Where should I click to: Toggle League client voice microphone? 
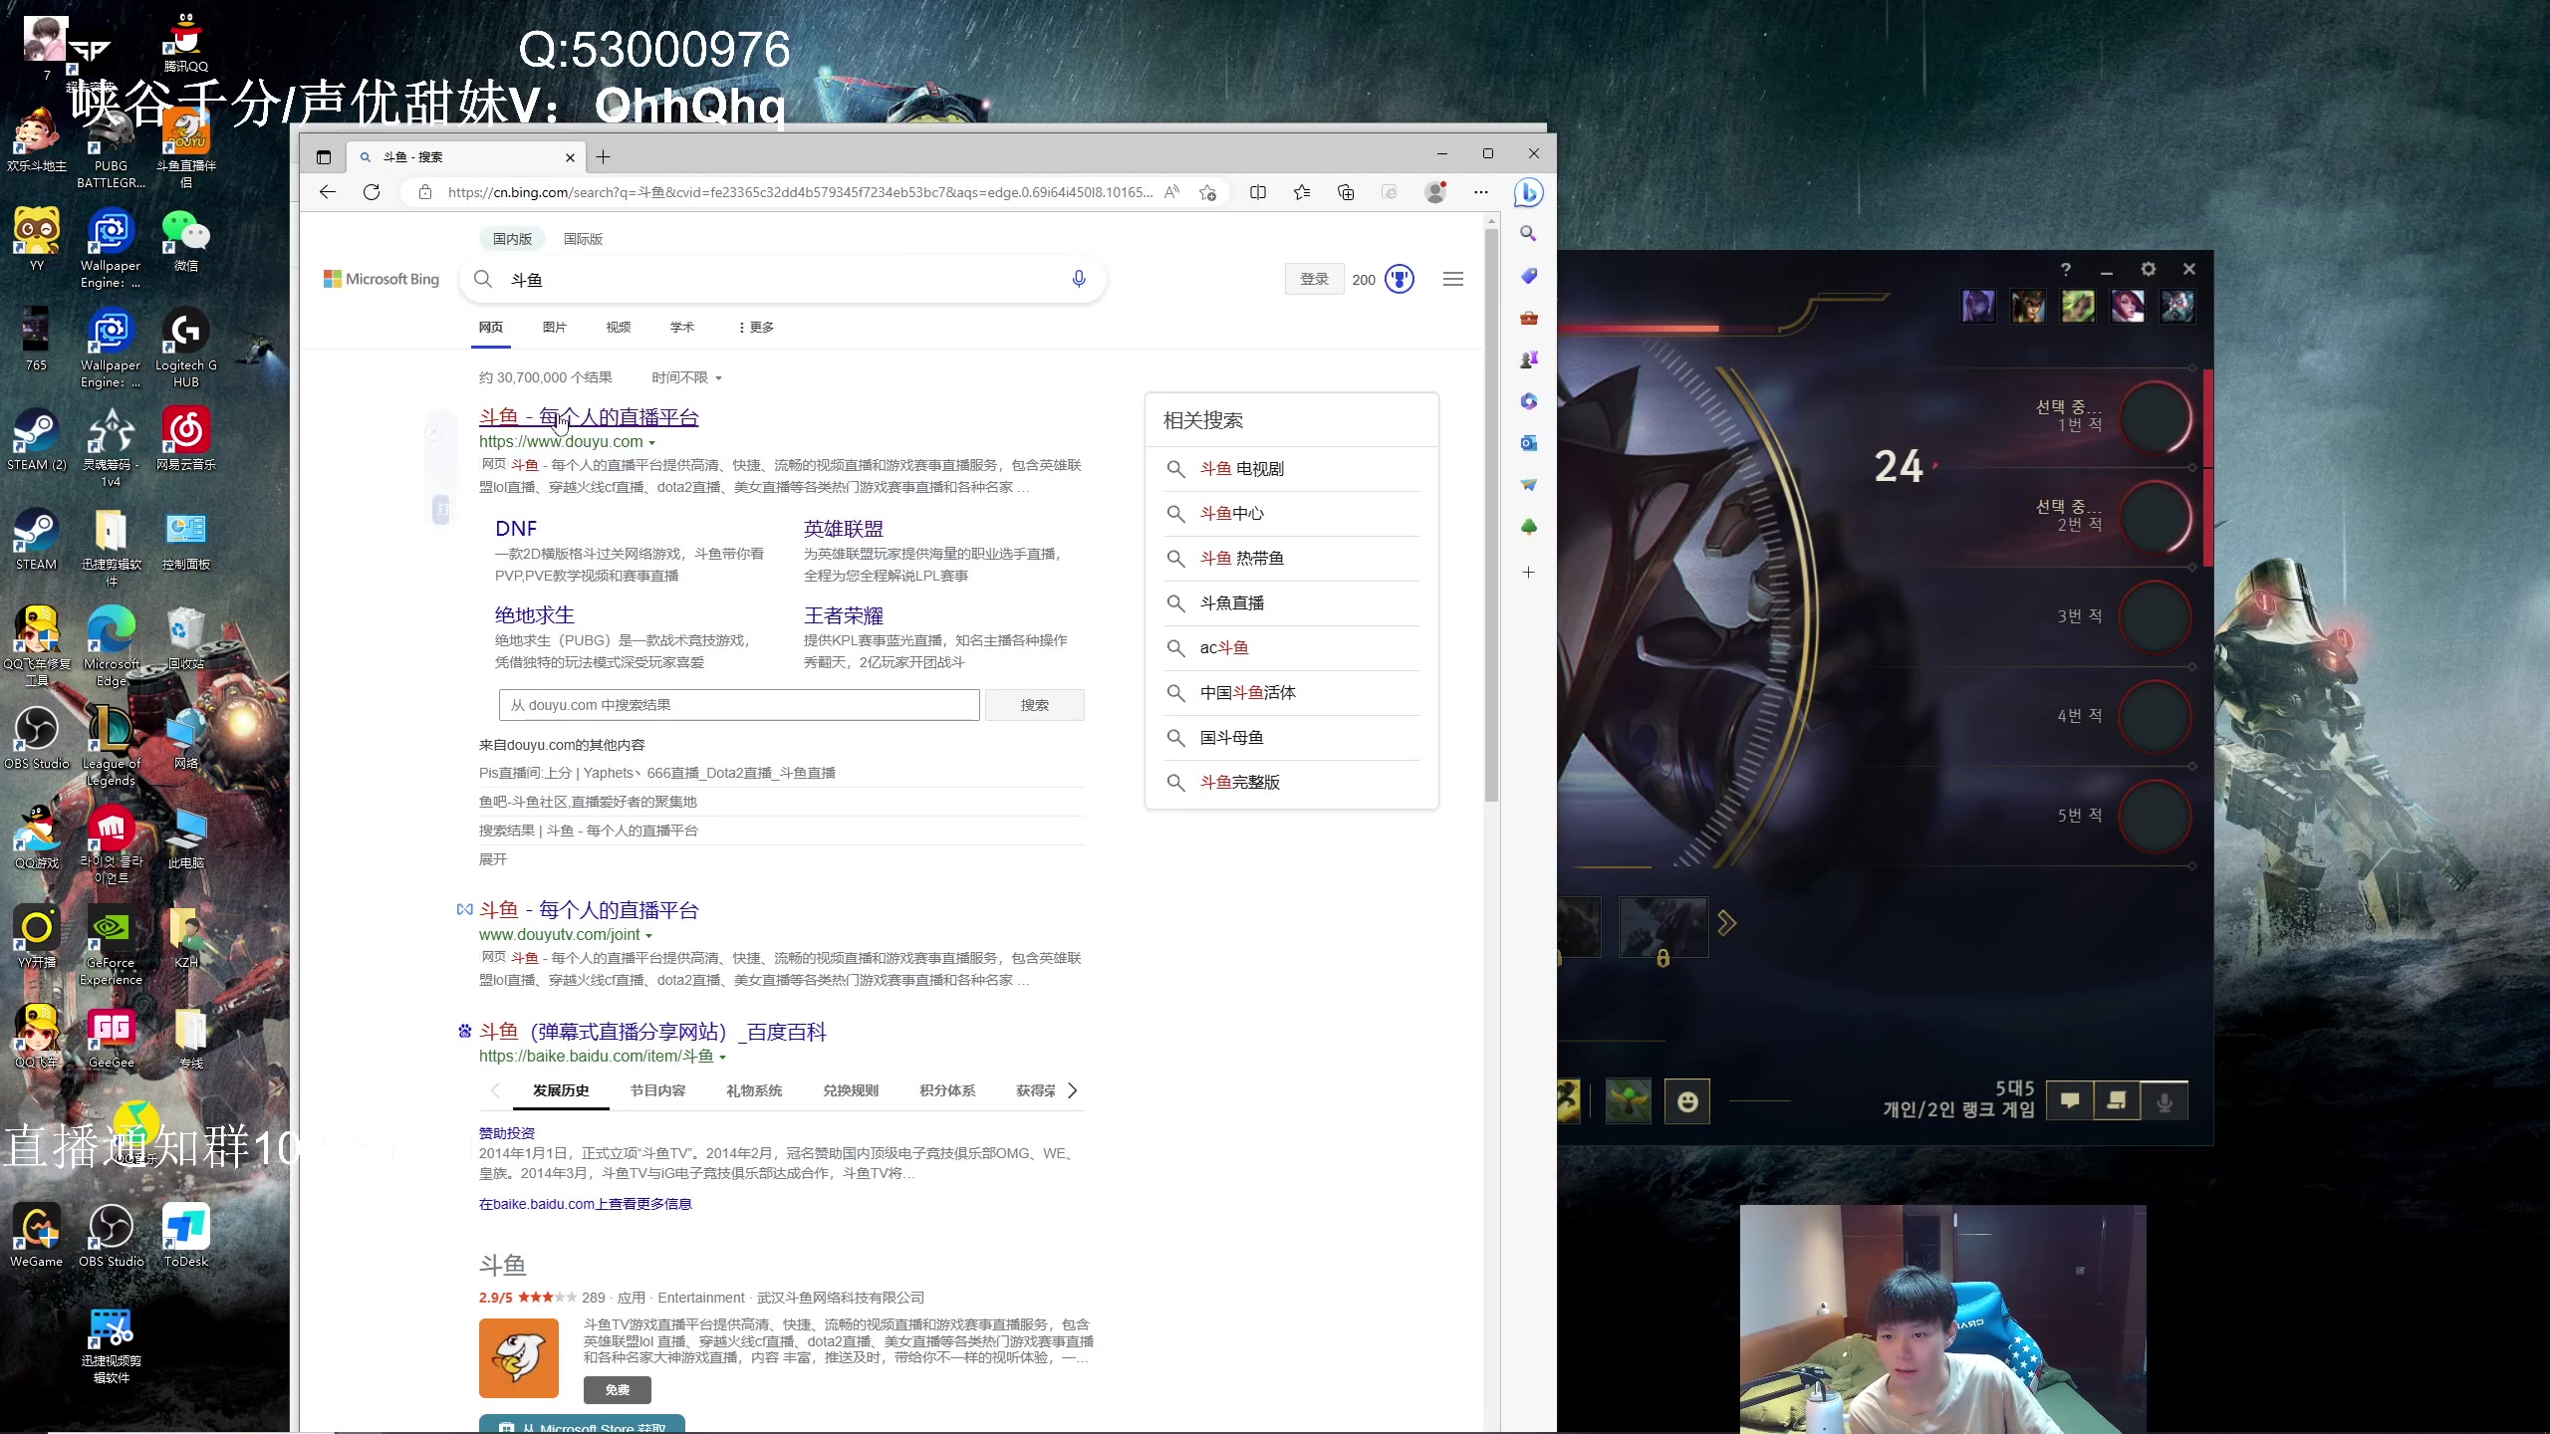2165,1101
